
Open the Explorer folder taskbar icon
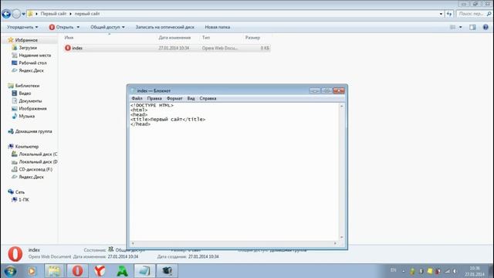54,271
